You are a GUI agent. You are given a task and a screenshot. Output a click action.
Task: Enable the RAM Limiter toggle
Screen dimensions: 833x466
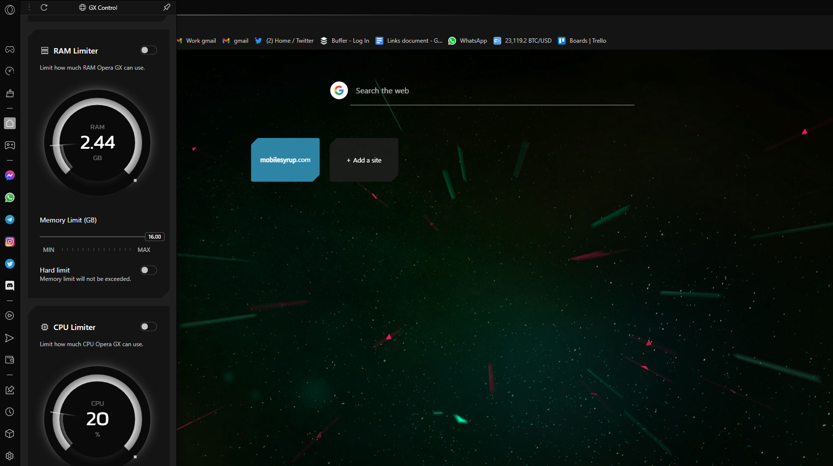point(148,50)
